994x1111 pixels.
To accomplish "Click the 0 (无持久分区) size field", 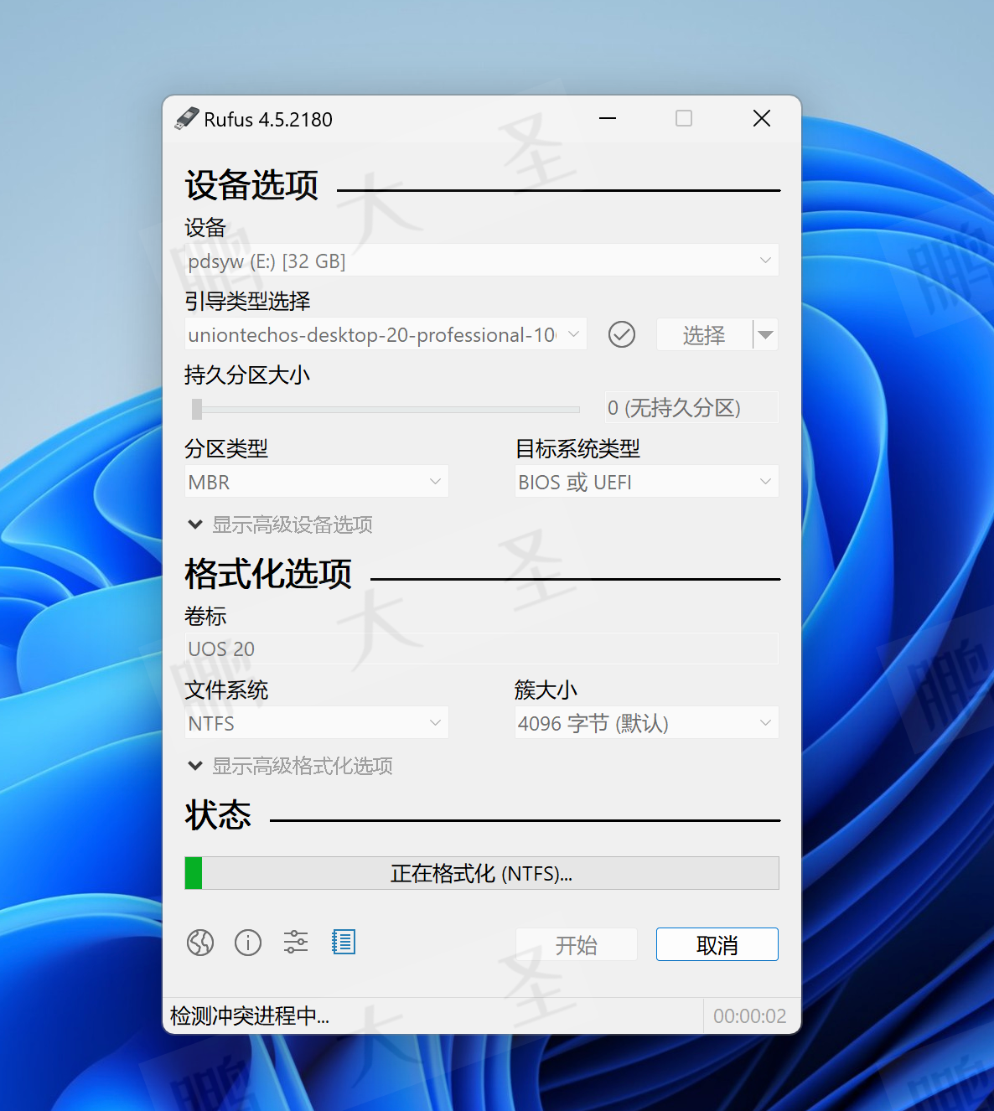I will 691,408.
